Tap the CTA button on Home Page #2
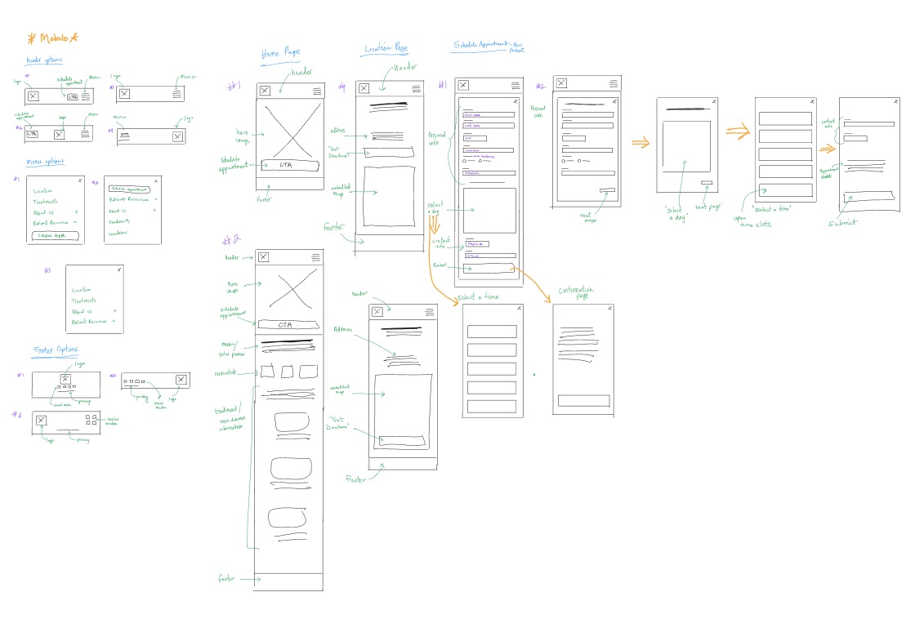Viewport: 915px width, 619px height. [x=288, y=325]
